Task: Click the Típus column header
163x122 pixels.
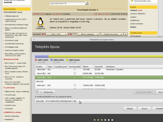Action: 50,67
